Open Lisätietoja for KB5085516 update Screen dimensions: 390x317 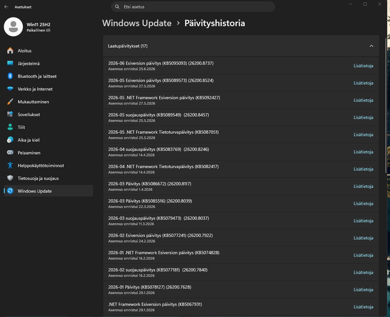pos(363,204)
